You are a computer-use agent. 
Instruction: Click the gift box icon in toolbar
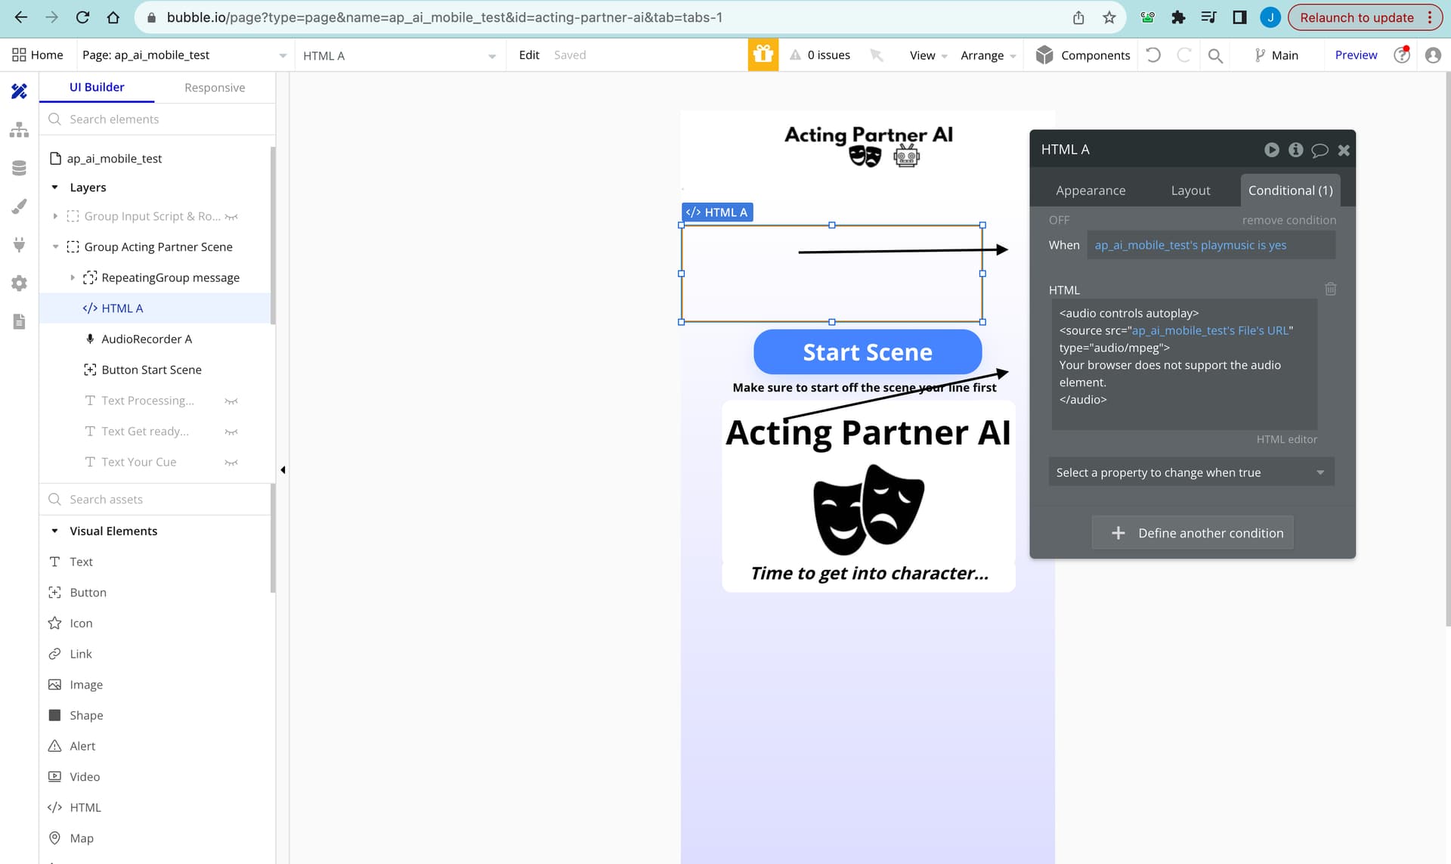tap(763, 54)
